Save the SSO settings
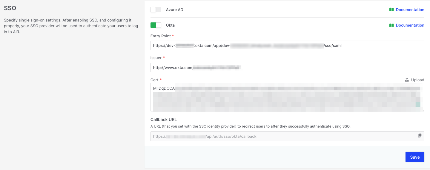This screenshot has width=430, height=170. pyautogui.click(x=414, y=157)
